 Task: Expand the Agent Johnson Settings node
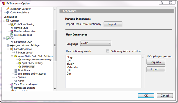point(8,46)
